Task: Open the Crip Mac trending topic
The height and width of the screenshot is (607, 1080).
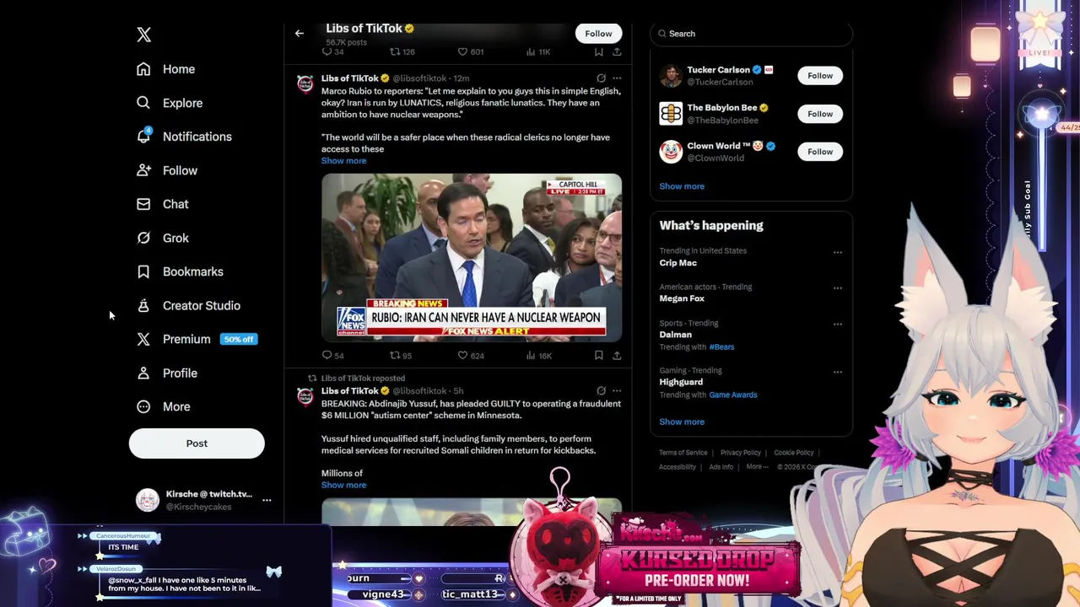Action: 678,263
